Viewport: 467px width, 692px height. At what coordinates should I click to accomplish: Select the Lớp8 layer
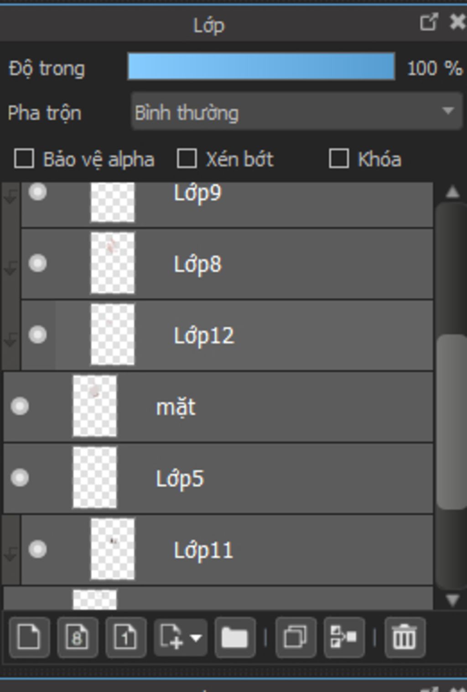(x=227, y=263)
